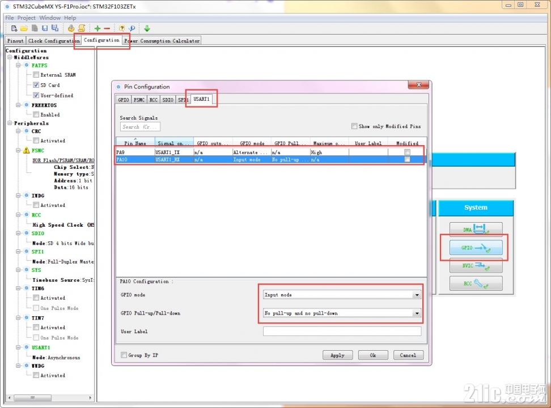Close the Pin Configuration dialog
Image resolution: width=551 pixels, height=408 pixels.
point(418,84)
